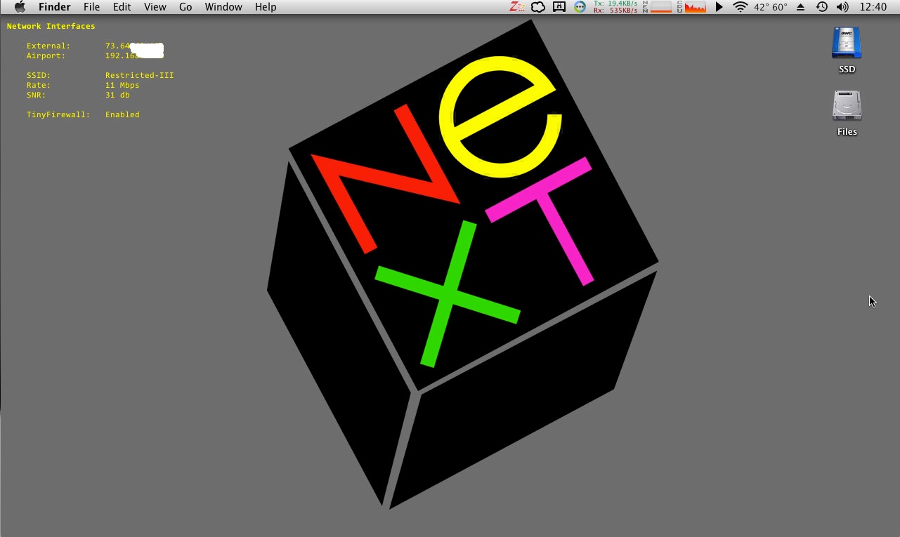Click the '31 db' SNR value
The width and height of the screenshot is (900, 537).
pos(117,95)
